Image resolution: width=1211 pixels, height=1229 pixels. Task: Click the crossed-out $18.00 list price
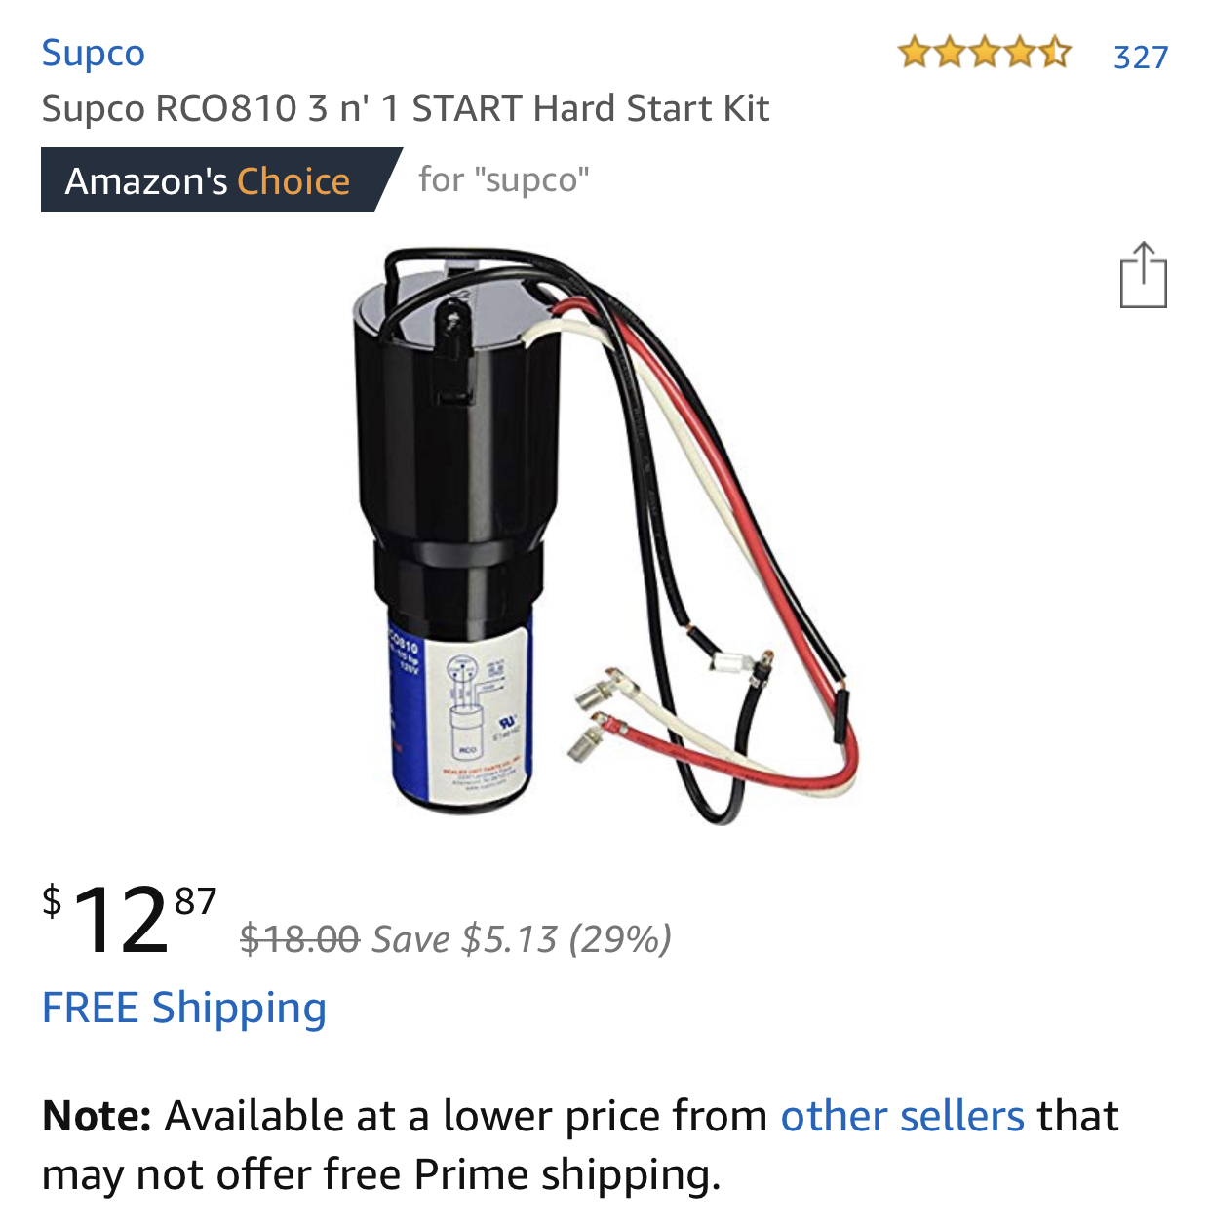tap(300, 939)
